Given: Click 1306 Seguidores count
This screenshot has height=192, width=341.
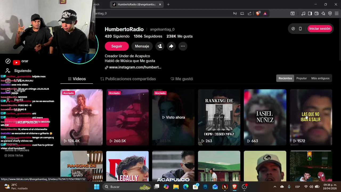Looking at the screenshot, I should coord(148,36).
